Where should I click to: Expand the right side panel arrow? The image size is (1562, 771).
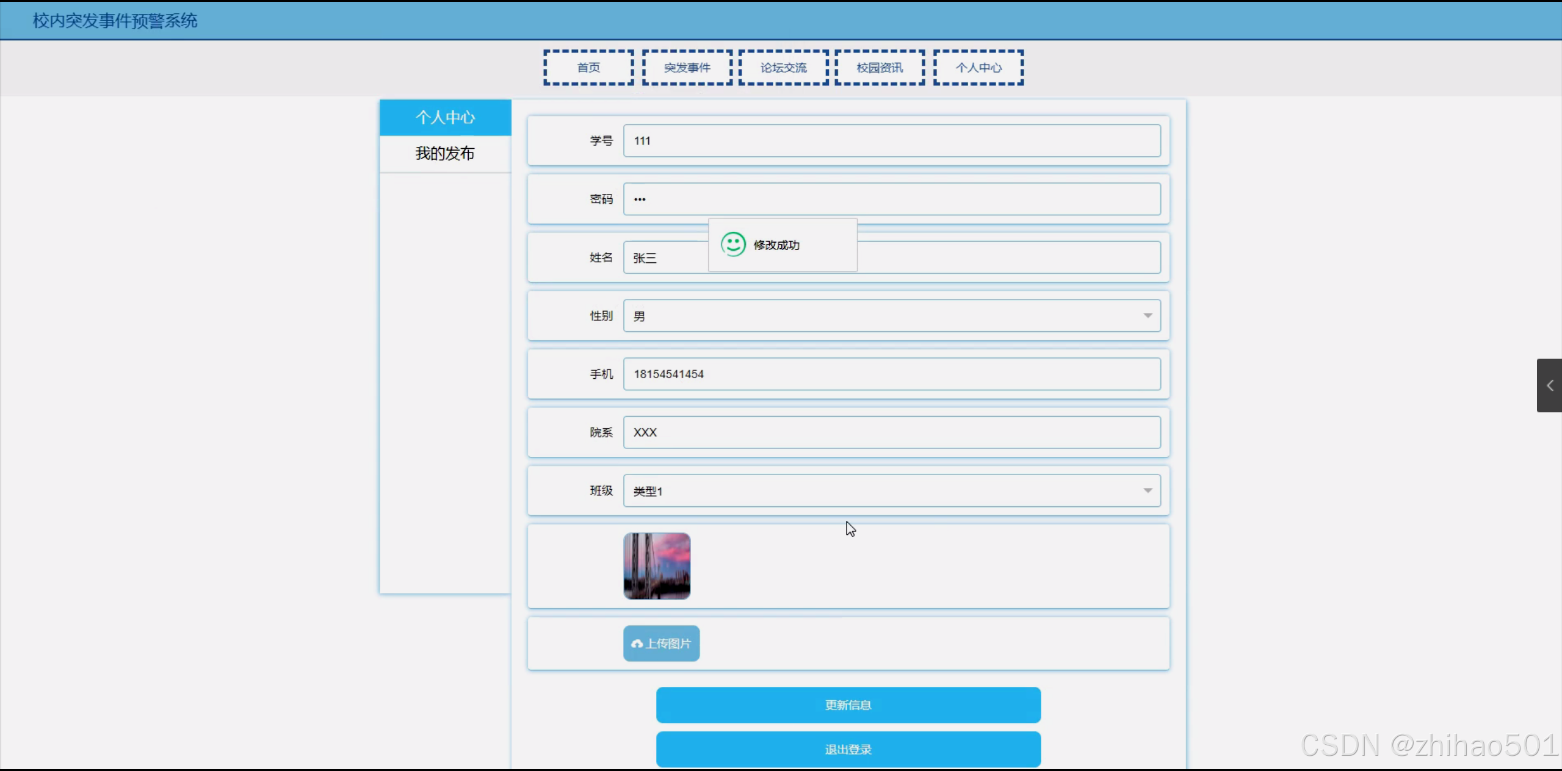click(1549, 385)
